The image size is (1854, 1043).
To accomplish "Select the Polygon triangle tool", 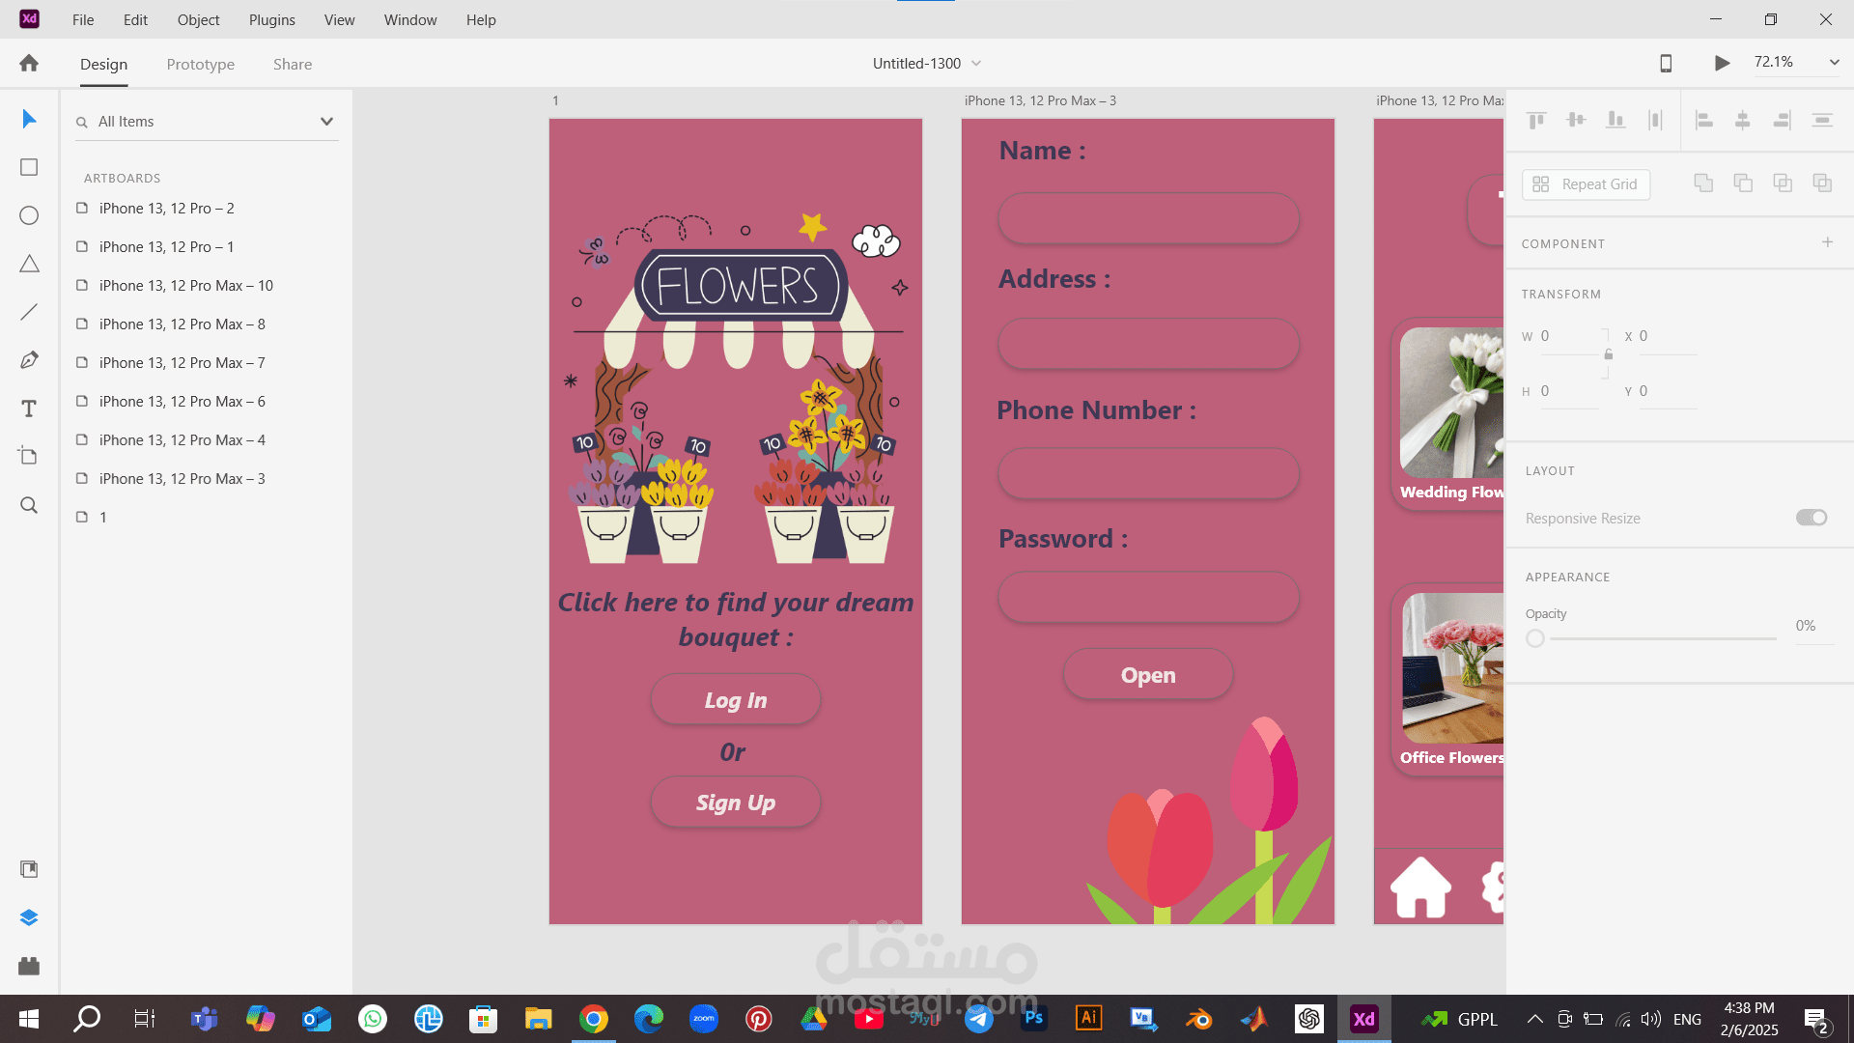I will [x=29, y=264].
